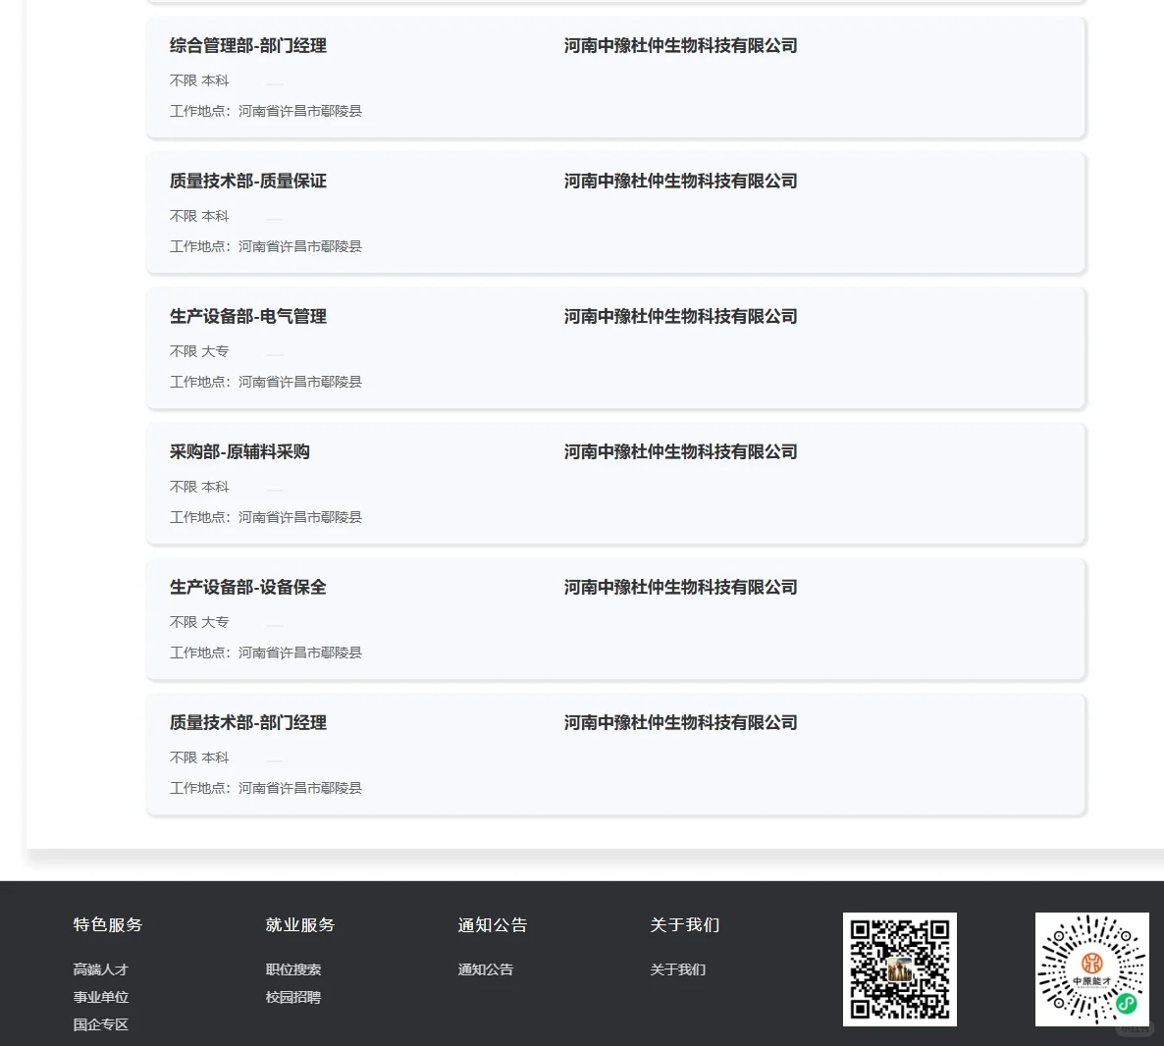The image size is (1164, 1046).
Task: Open 校园招聘 in footer
Action: pyautogui.click(x=293, y=997)
